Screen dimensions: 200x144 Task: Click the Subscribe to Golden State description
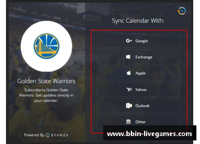46,95
